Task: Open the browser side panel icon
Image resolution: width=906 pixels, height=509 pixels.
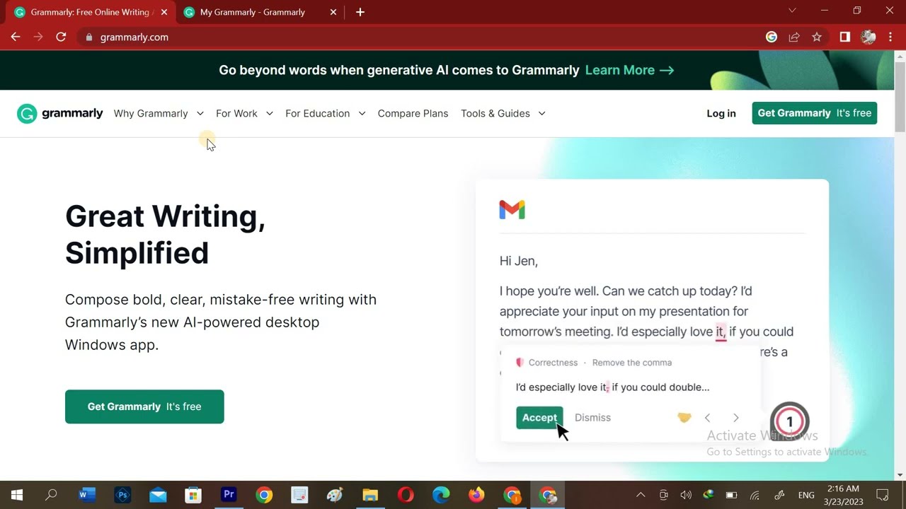Action: [x=844, y=37]
